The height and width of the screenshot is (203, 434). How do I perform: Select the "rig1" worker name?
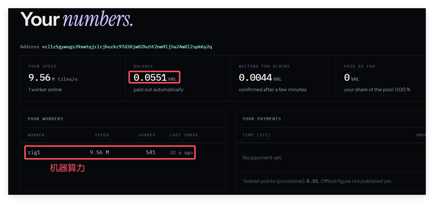click(34, 152)
